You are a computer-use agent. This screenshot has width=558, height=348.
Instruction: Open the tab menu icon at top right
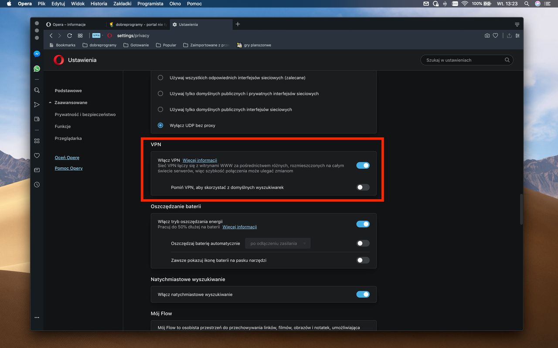(517, 24)
